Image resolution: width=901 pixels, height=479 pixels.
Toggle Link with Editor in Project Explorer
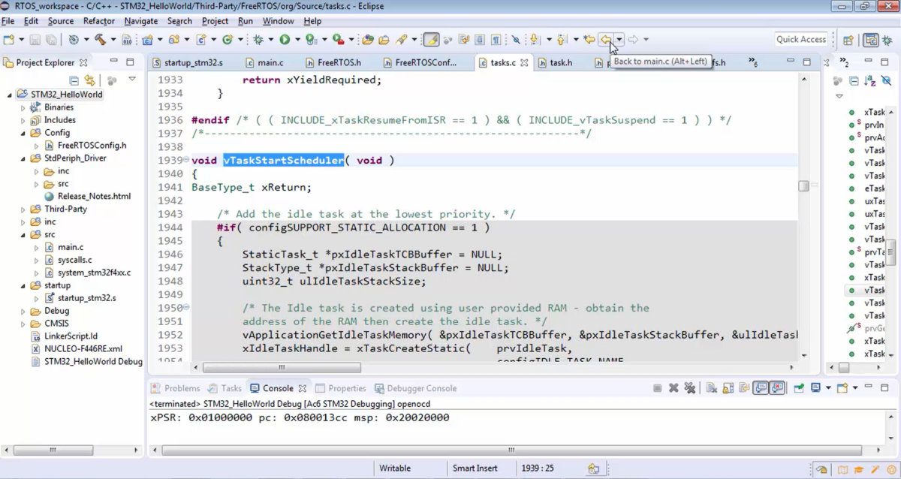click(90, 80)
